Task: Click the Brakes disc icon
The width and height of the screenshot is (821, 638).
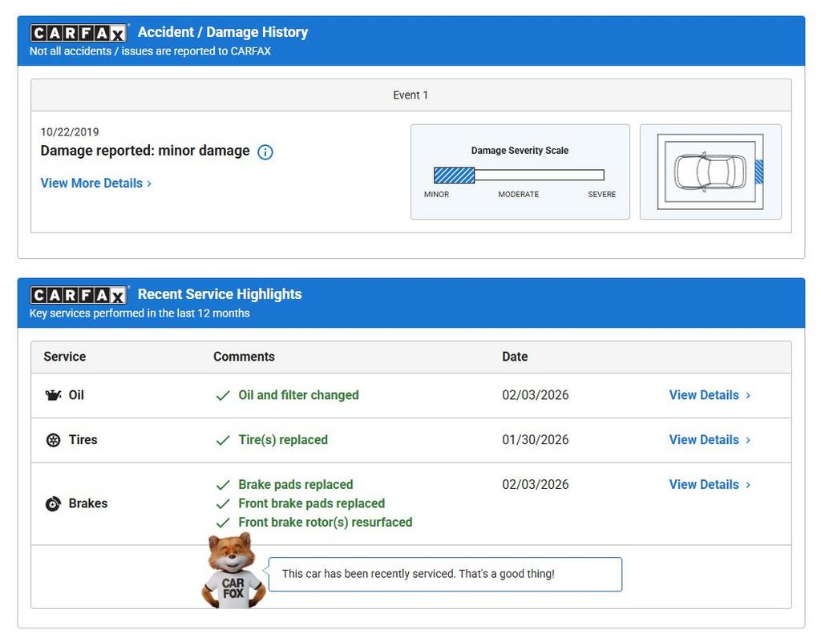Action: pos(53,504)
